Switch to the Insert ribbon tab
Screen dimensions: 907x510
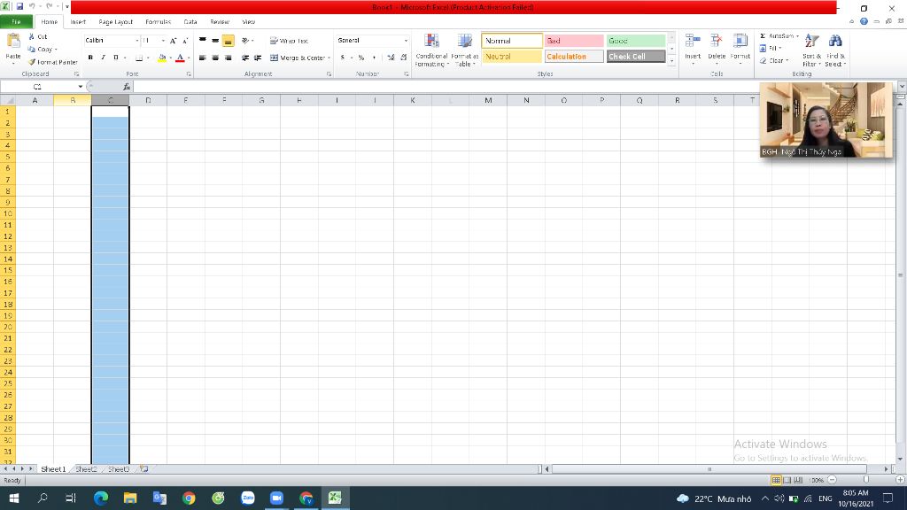(x=78, y=22)
